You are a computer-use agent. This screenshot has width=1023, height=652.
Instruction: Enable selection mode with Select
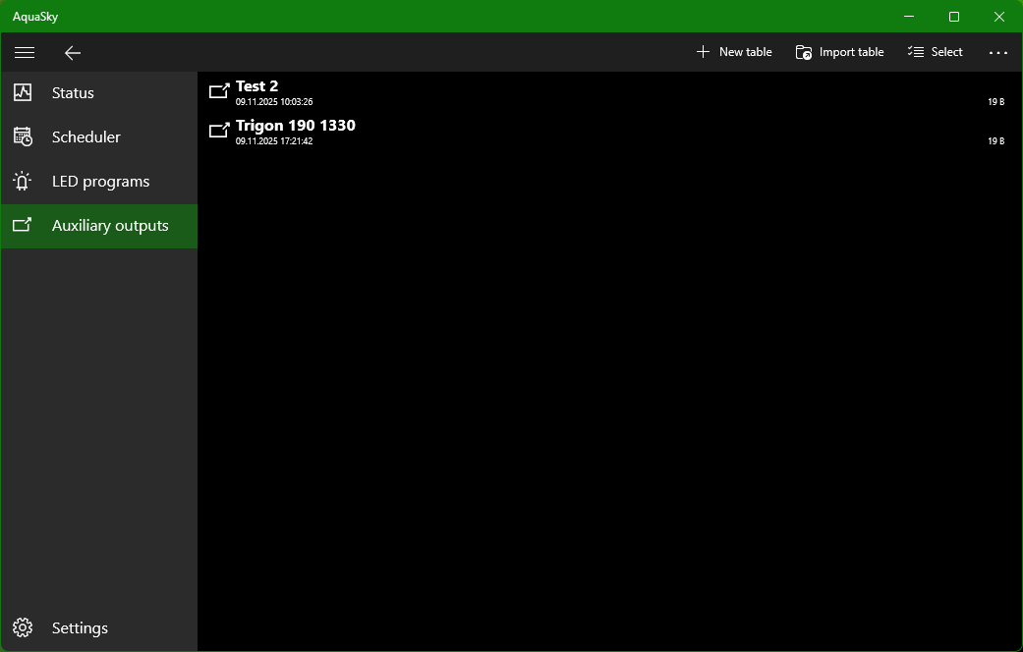tap(936, 52)
